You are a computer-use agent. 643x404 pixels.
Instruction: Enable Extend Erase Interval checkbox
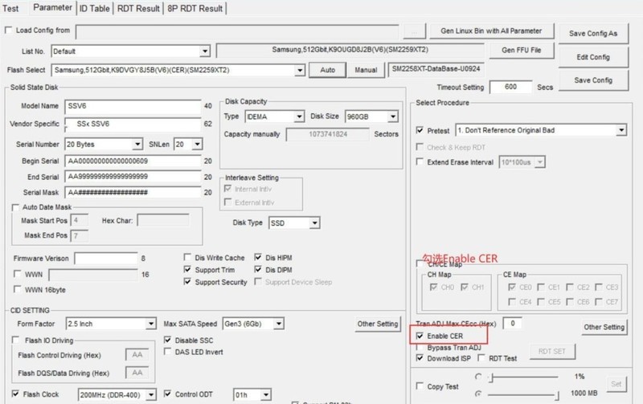tap(420, 162)
